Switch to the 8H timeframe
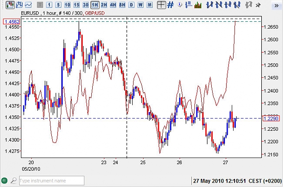The height and width of the screenshot is (188, 284). pyautogui.click(x=122, y=5)
